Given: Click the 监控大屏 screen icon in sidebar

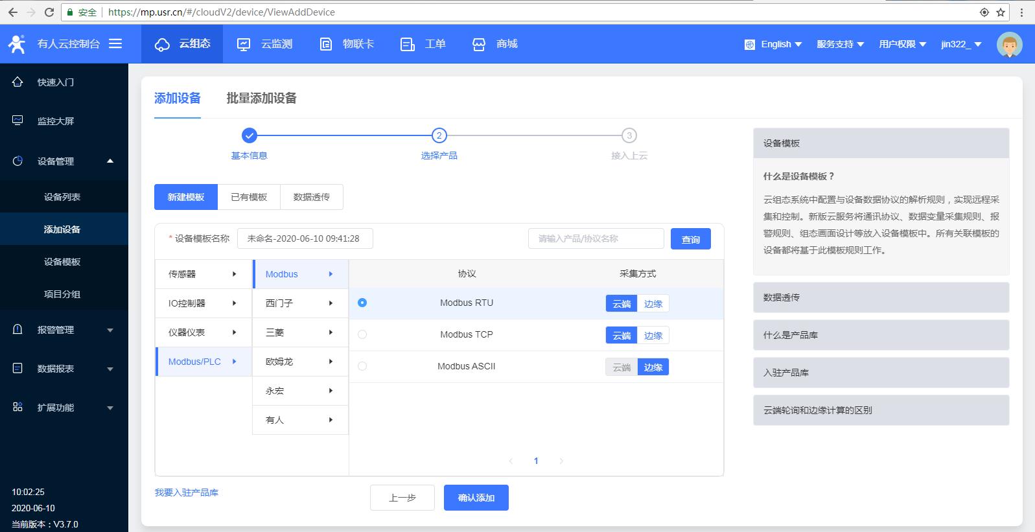Looking at the screenshot, I should [17, 121].
